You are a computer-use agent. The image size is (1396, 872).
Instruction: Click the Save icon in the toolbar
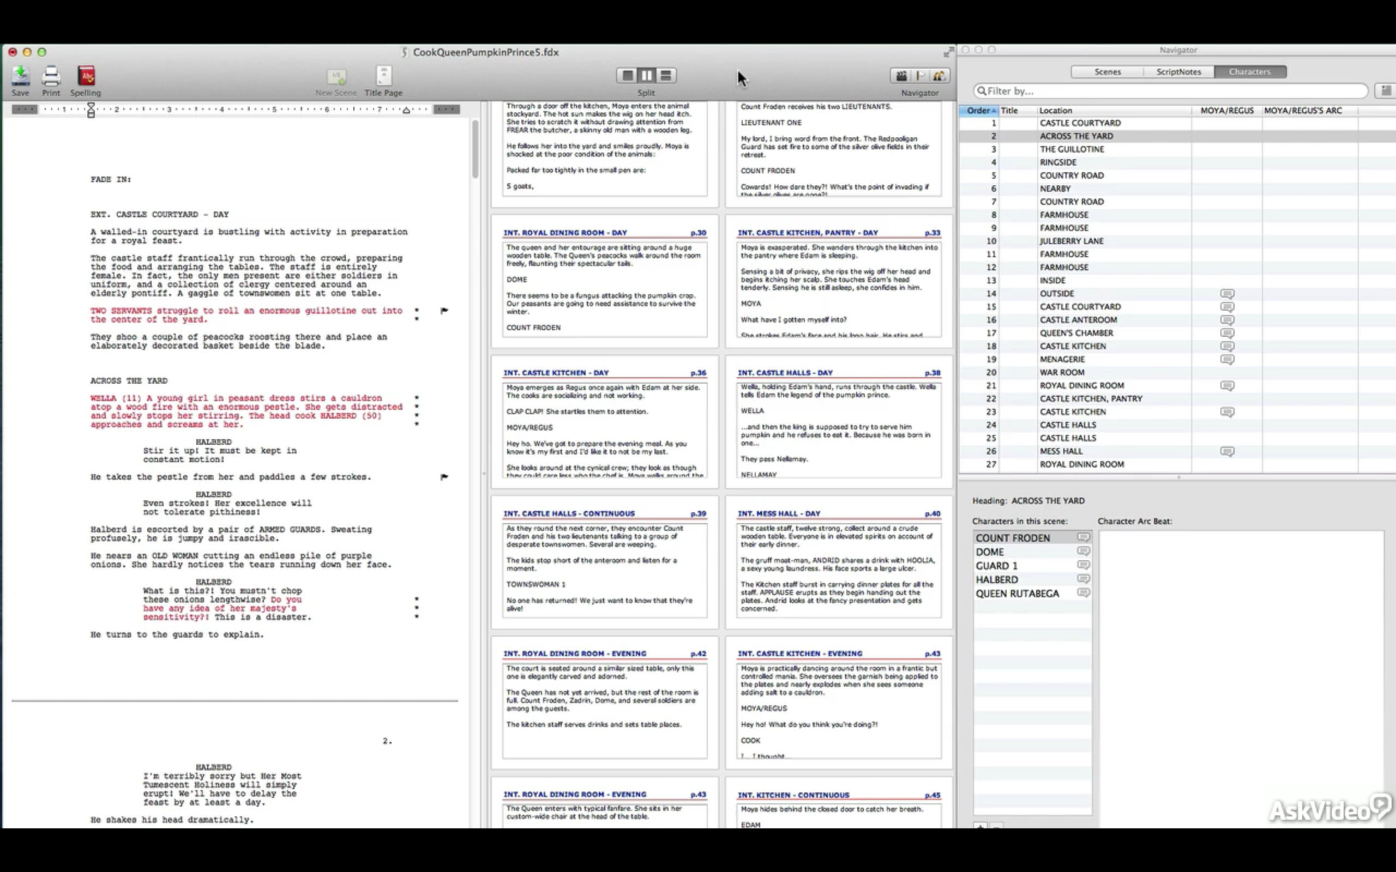(20, 76)
